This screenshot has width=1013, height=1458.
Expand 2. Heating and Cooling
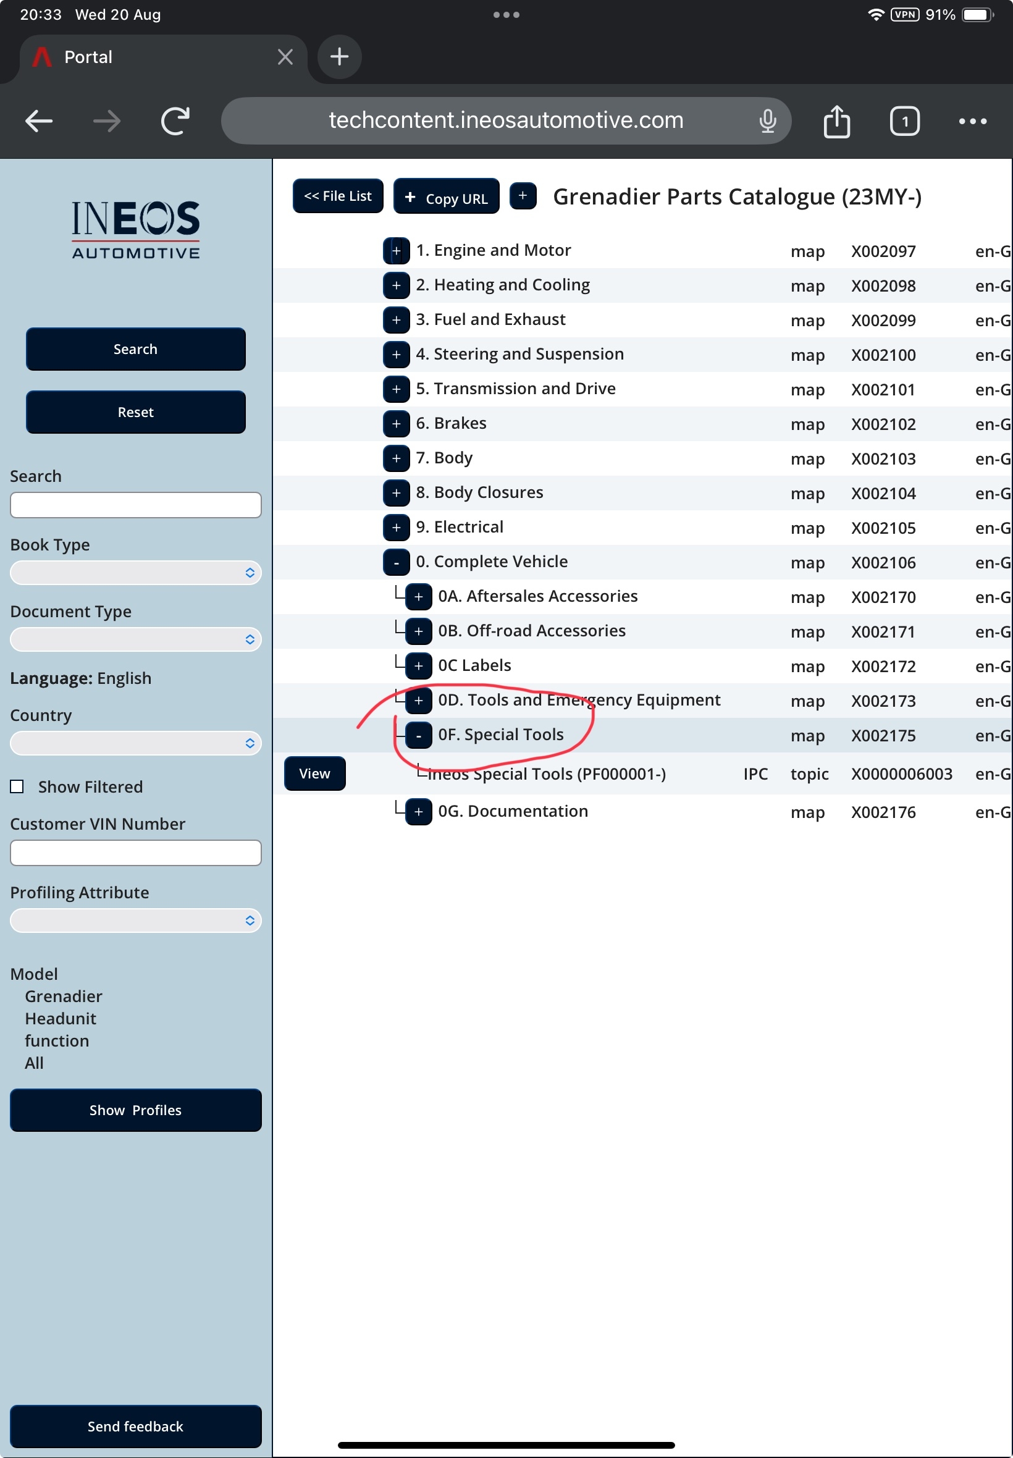point(396,285)
